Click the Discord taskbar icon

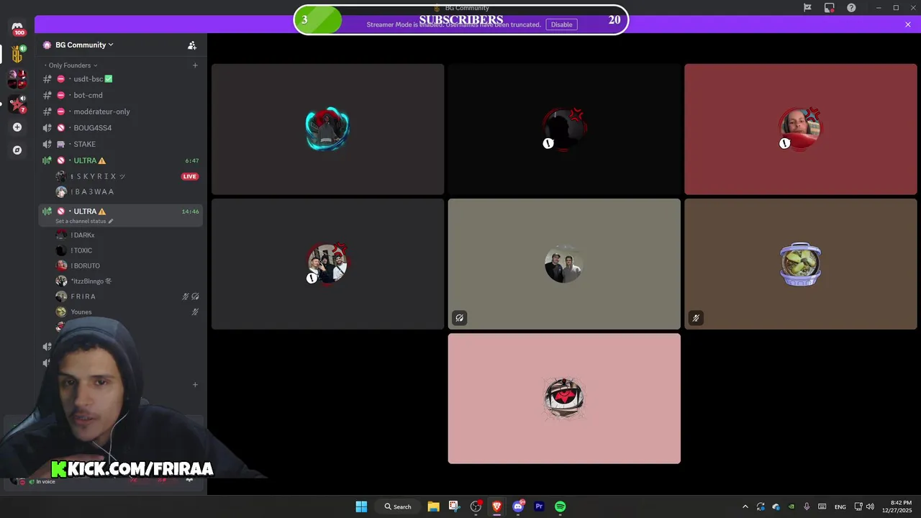pyautogui.click(x=518, y=506)
